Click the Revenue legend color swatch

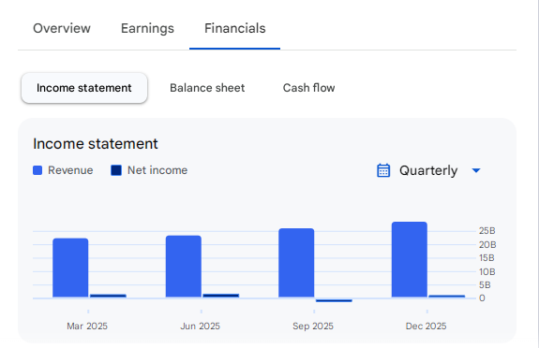tap(37, 170)
